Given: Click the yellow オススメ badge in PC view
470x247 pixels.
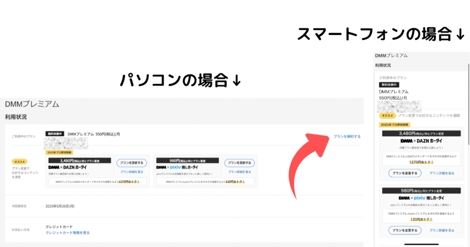Looking at the screenshot, I should point(19,162).
